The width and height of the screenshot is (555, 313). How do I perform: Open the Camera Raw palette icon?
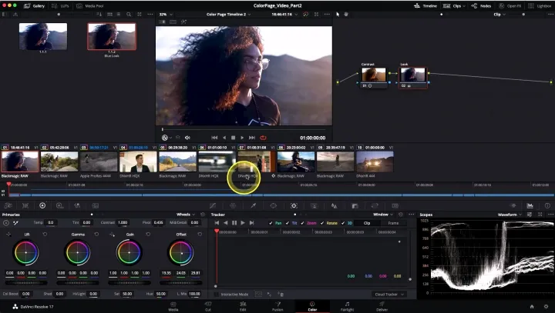tap(8, 205)
